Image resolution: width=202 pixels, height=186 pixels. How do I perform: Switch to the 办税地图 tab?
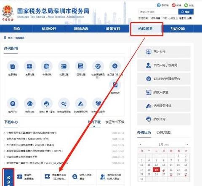coord(163,132)
